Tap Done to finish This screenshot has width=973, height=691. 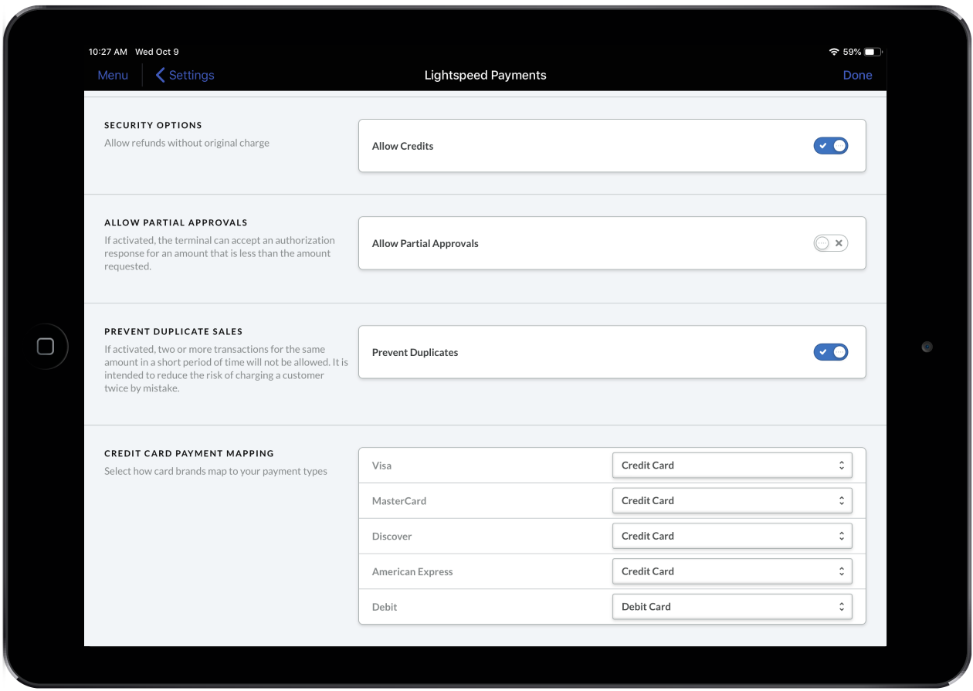click(x=857, y=75)
